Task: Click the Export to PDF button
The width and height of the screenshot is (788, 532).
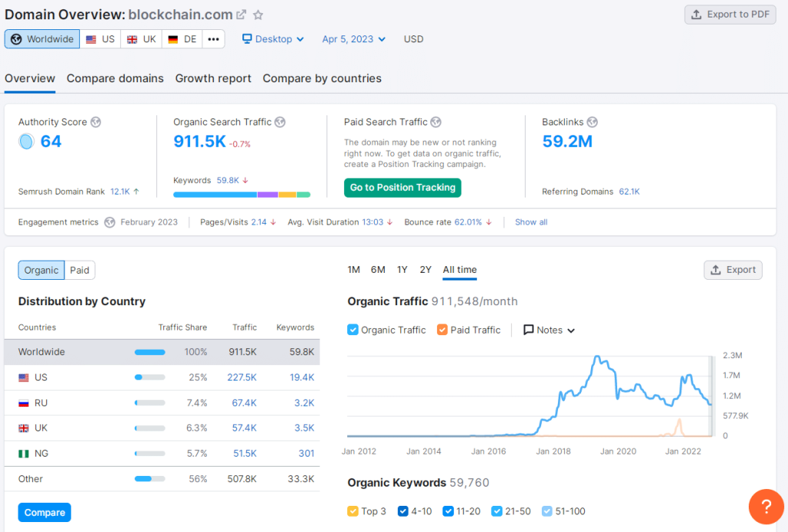Action: 730,15
